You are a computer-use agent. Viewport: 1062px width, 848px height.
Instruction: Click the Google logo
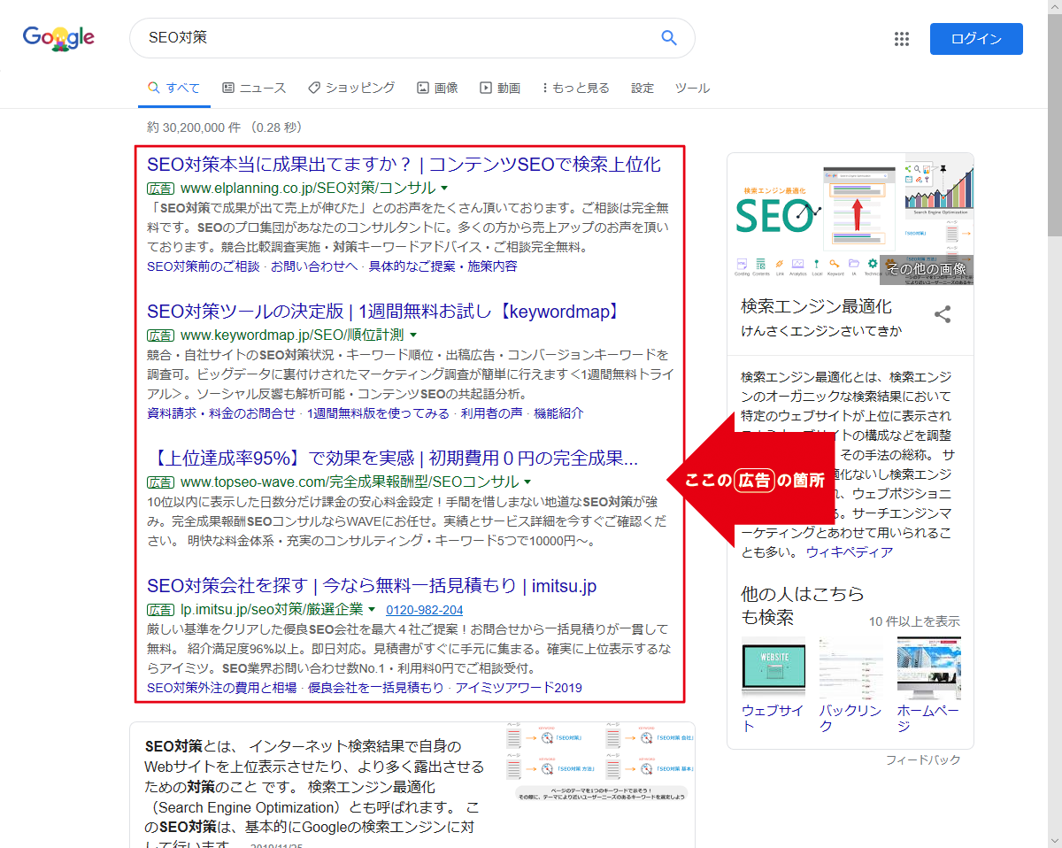pos(58,38)
